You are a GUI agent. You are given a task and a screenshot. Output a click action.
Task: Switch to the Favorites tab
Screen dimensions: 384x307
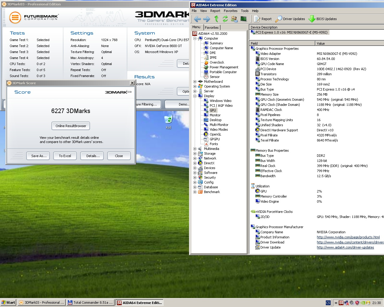tap(212, 27)
